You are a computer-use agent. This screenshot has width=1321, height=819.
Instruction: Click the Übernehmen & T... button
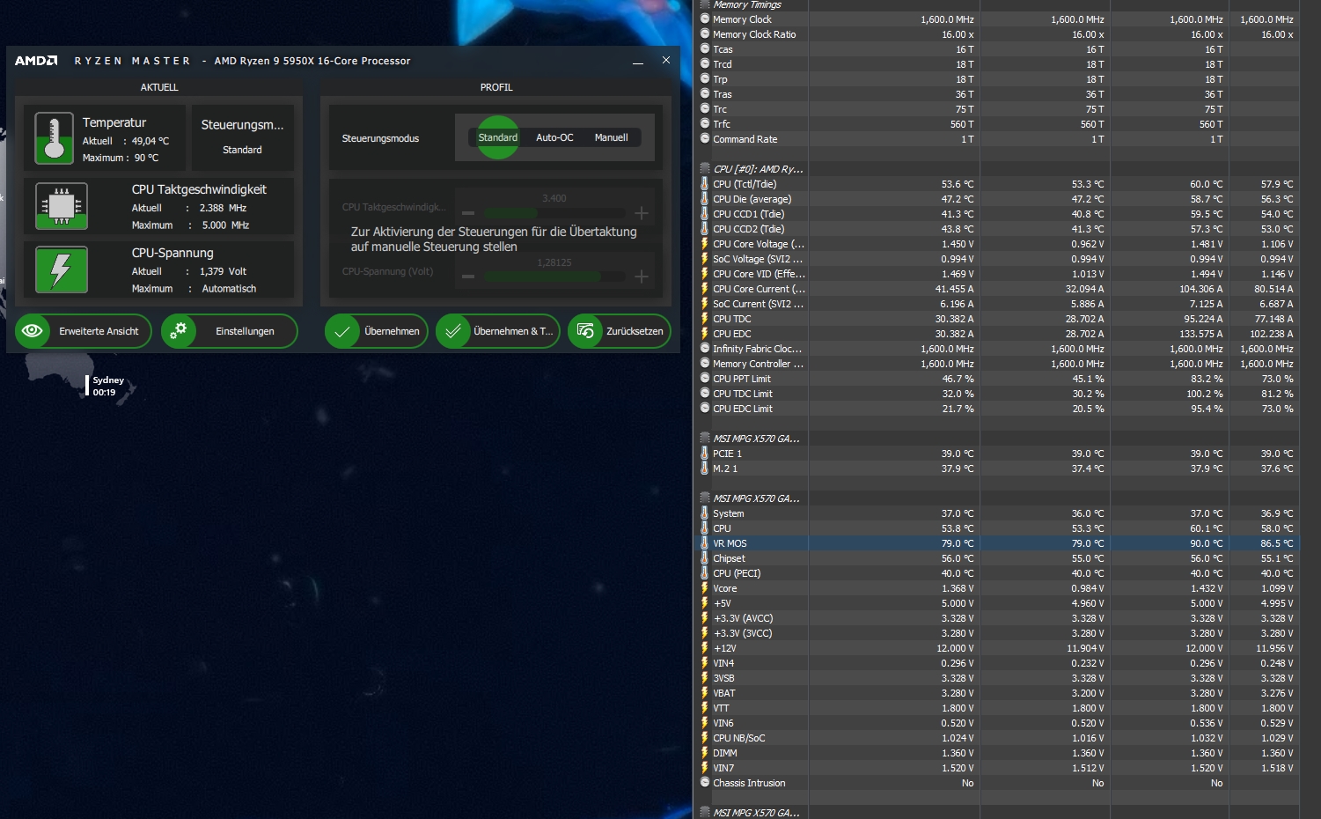498,331
